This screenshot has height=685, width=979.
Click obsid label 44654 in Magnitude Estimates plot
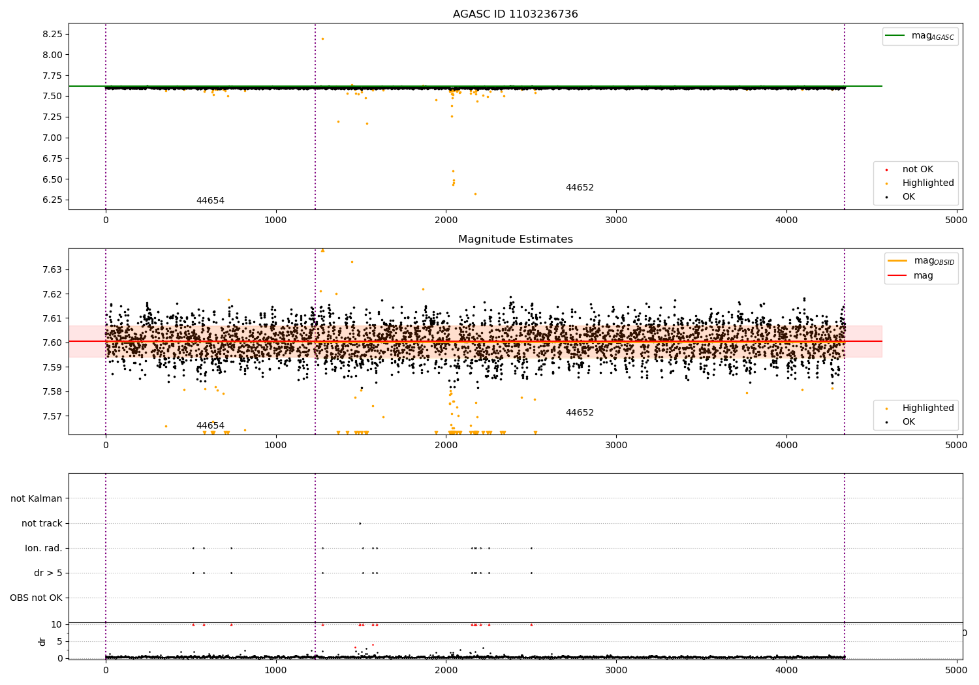[x=210, y=426]
